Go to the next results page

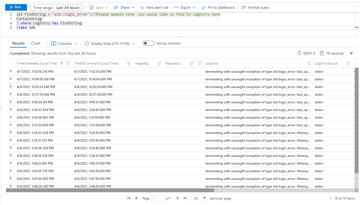point(178,198)
